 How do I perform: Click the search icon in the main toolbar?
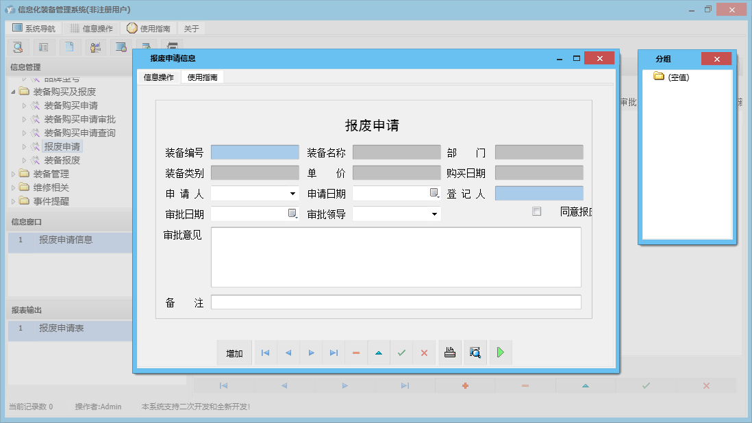click(x=18, y=47)
